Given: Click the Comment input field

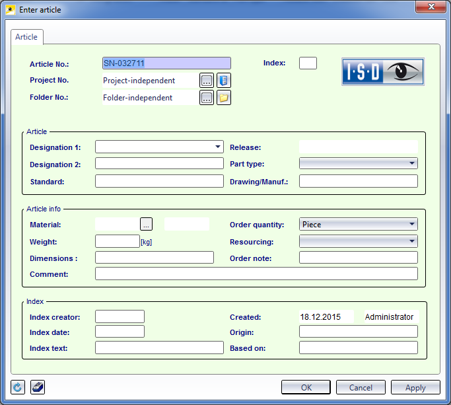Looking at the screenshot, I should 256,274.
